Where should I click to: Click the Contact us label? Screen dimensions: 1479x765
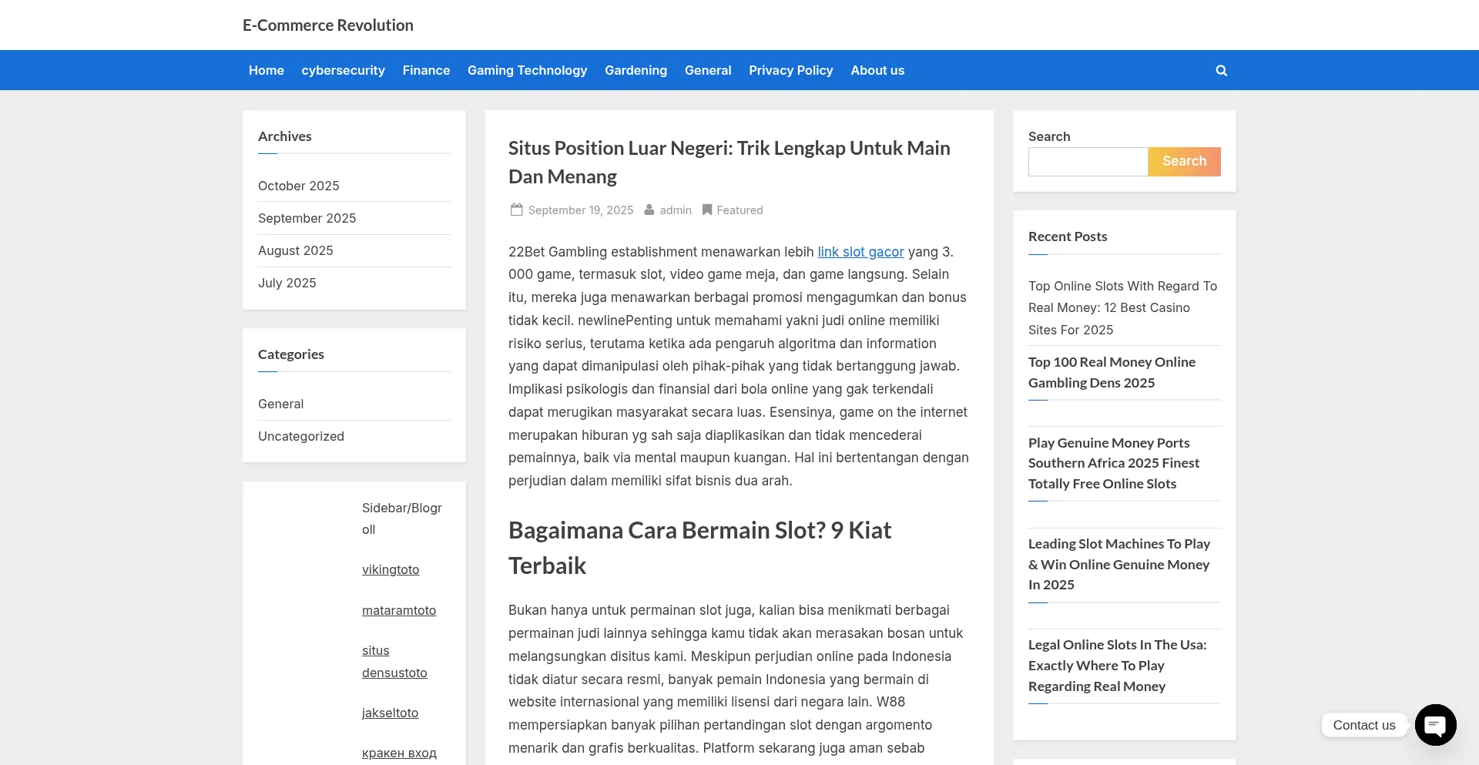pyautogui.click(x=1363, y=725)
